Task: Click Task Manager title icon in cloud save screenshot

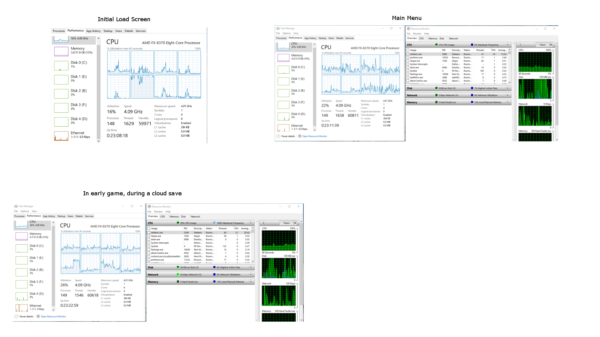Action: [16, 206]
